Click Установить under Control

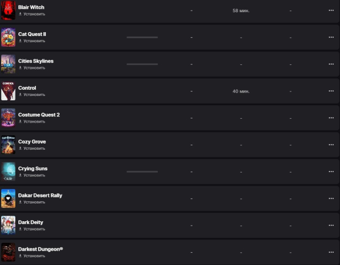pyautogui.click(x=32, y=95)
